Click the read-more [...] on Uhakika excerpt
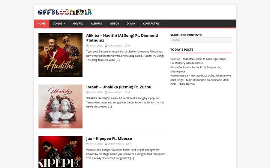This screenshot has width=270, height=168. (x=110, y=107)
